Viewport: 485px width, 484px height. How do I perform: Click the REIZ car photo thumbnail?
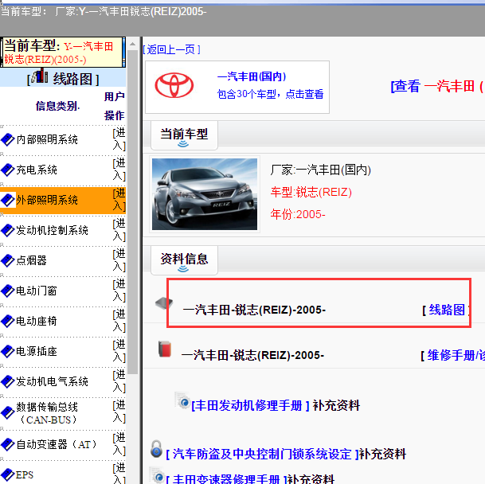pyautogui.click(x=205, y=194)
